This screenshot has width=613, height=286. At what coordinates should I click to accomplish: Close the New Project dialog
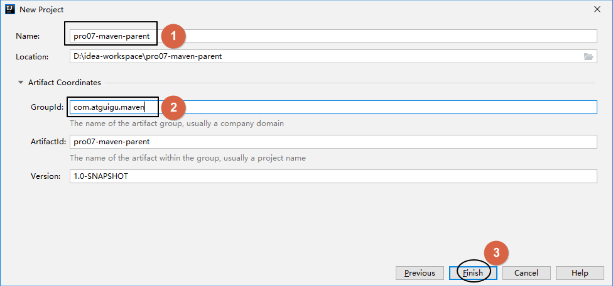[597, 9]
